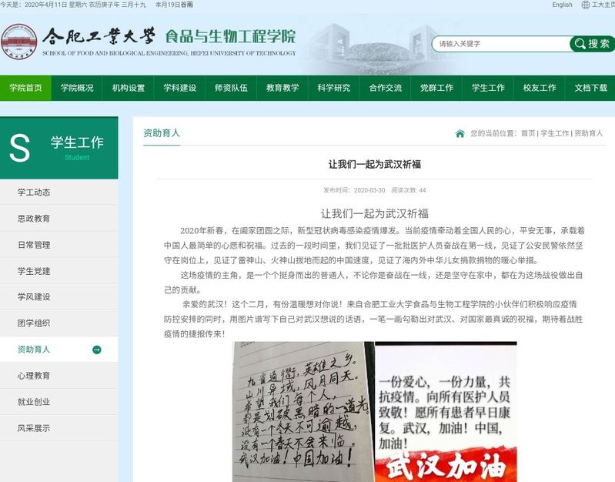This screenshot has height=482, width=615.
Task: Type in the 请输入关键字 search field
Action: pos(500,44)
